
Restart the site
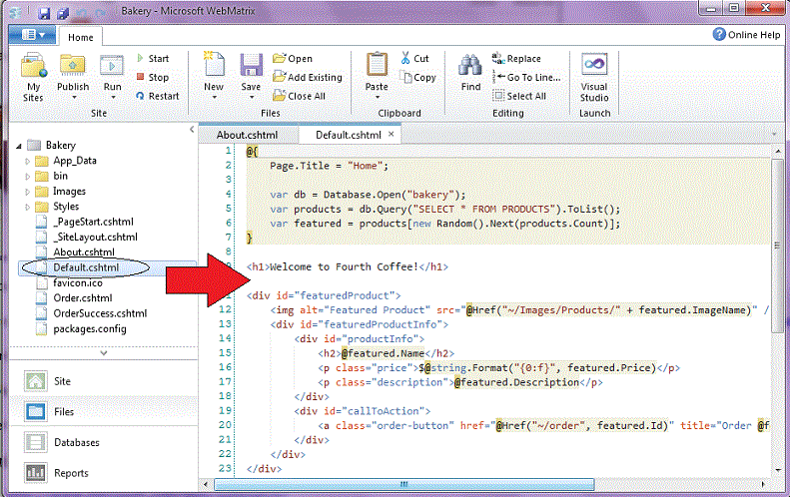tap(157, 96)
